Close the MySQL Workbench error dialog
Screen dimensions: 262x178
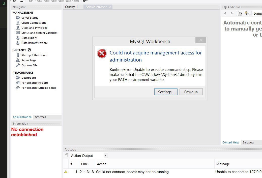click(x=200, y=40)
